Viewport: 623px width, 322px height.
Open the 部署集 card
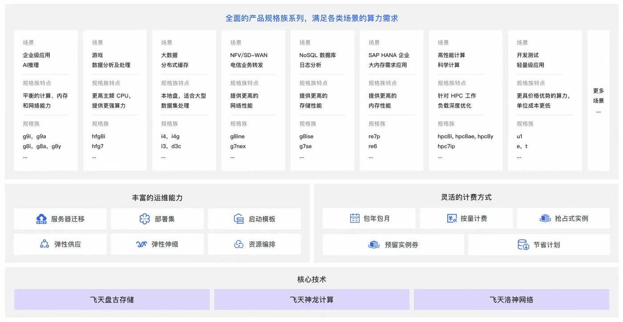(x=157, y=219)
